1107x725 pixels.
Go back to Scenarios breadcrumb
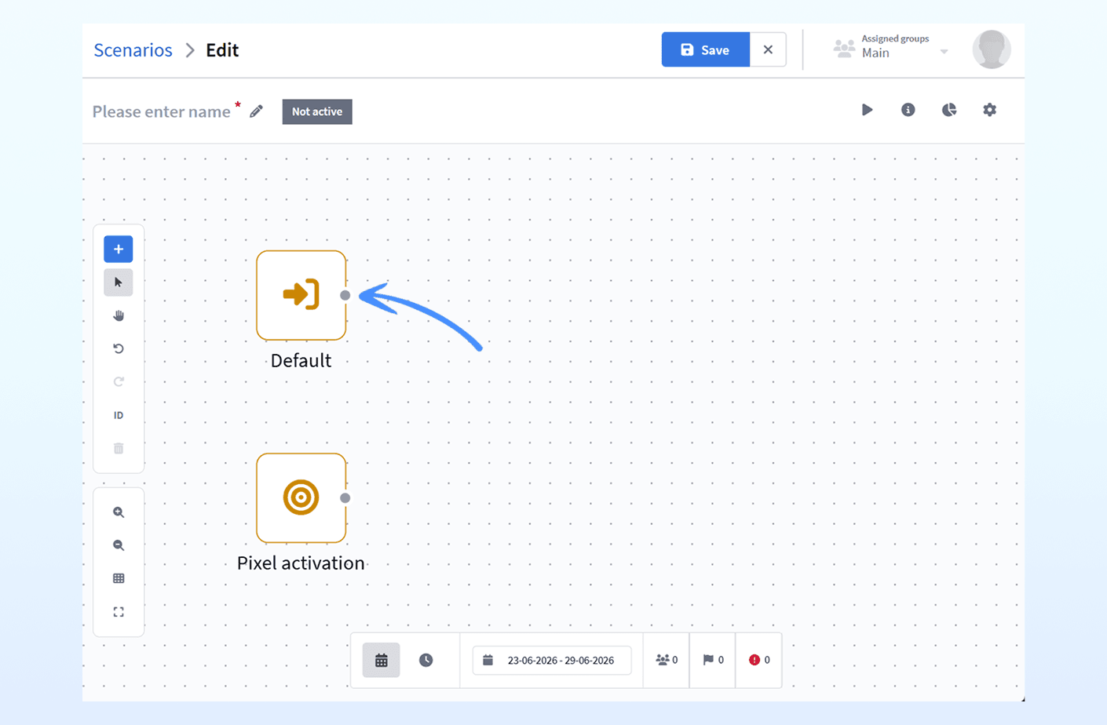click(133, 50)
